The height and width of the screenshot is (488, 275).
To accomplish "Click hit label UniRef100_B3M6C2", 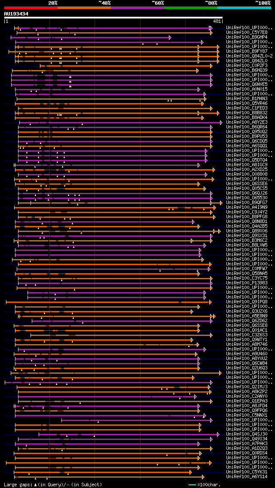I will tap(247, 240).
